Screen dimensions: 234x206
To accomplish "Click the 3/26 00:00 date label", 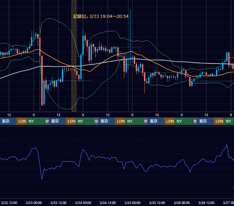I will pyautogui.click(x=182, y=203).
